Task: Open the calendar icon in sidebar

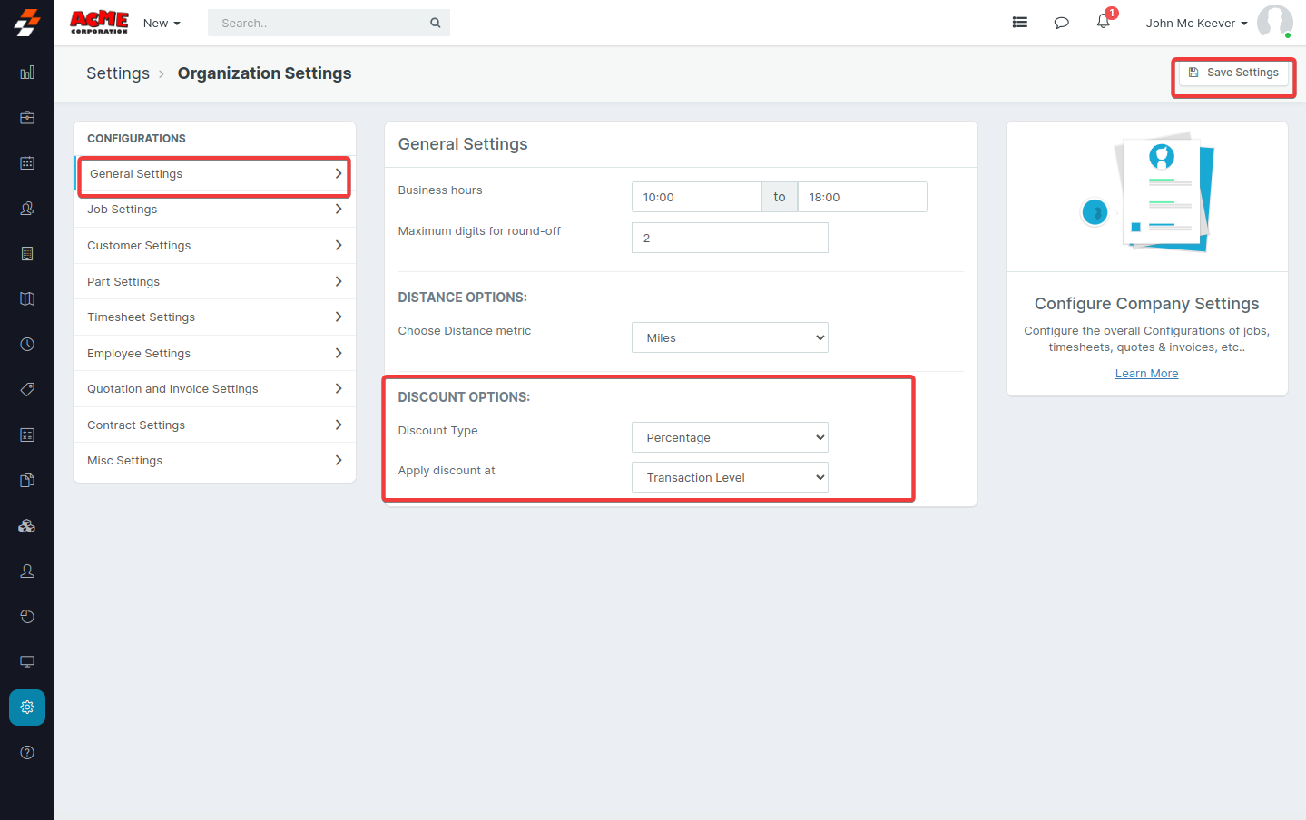Action: tap(27, 163)
